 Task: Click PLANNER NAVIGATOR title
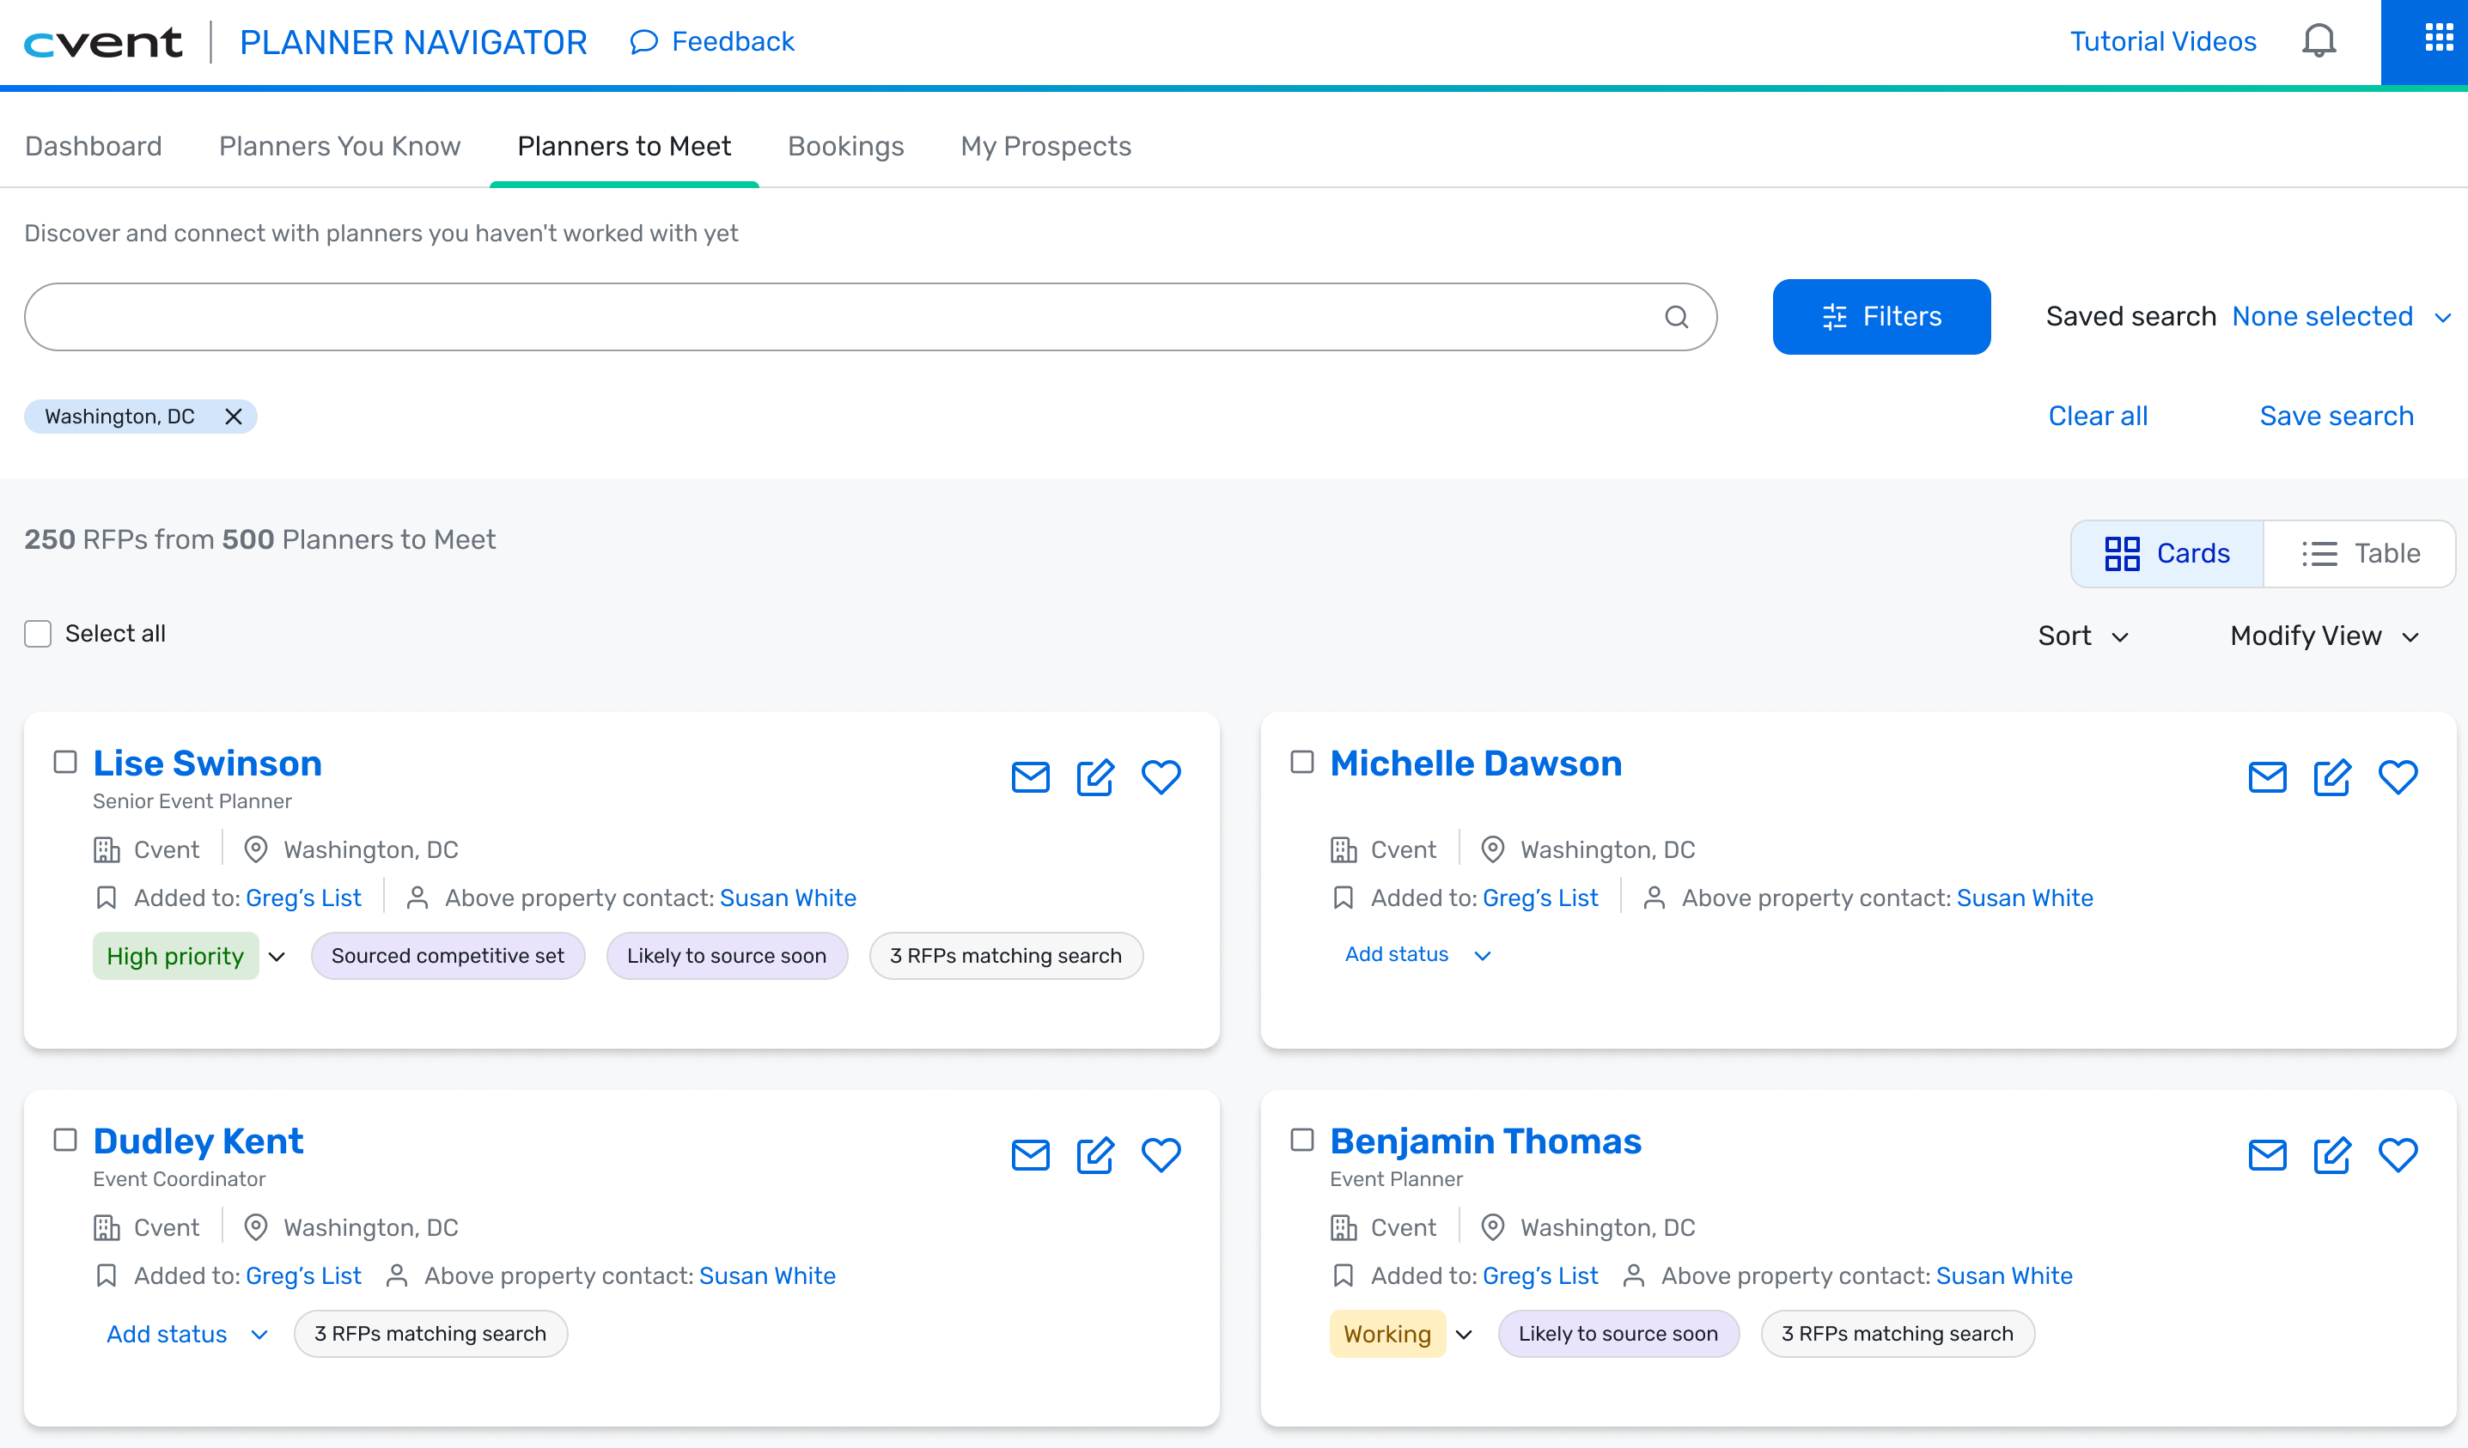pos(413,43)
